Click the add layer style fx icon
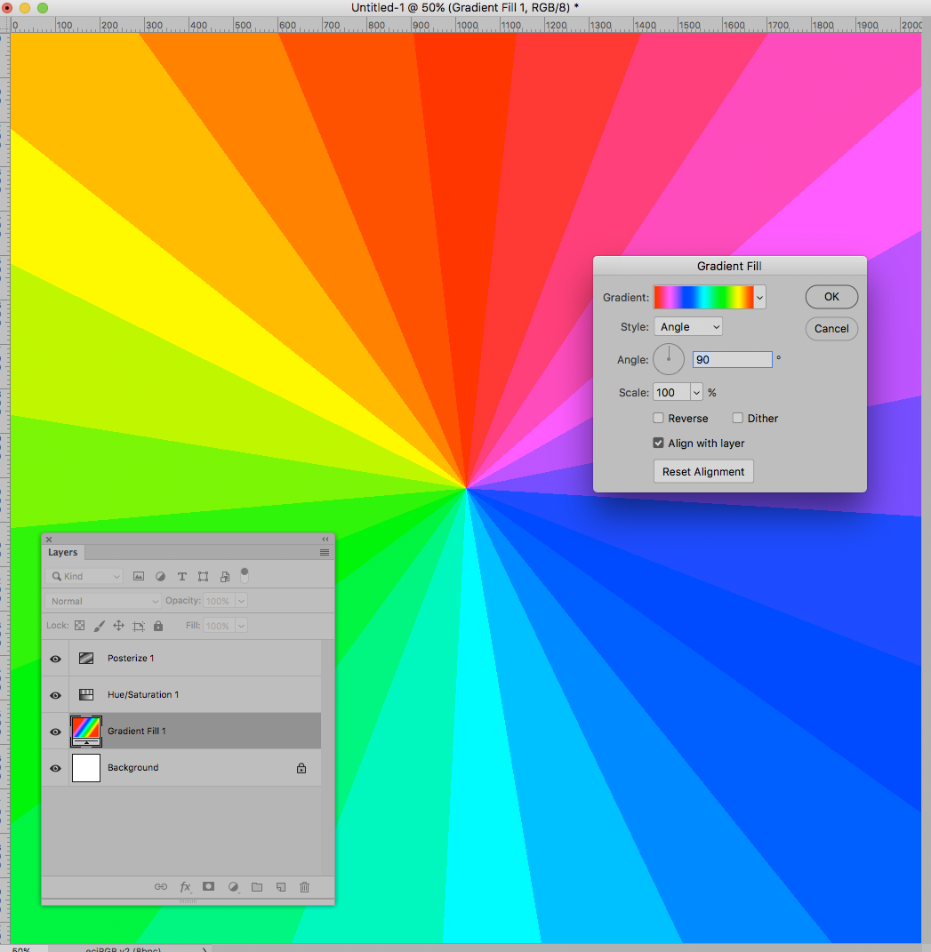Image resolution: width=931 pixels, height=952 pixels. (185, 887)
